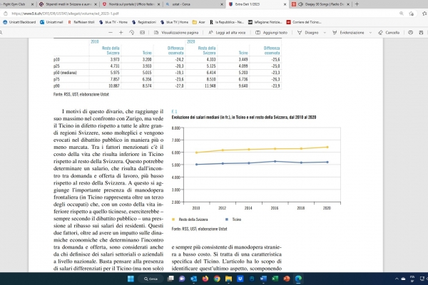Open Dropbox from taskbar
The width and height of the screenshot is (428, 285).
(x=240, y=279)
